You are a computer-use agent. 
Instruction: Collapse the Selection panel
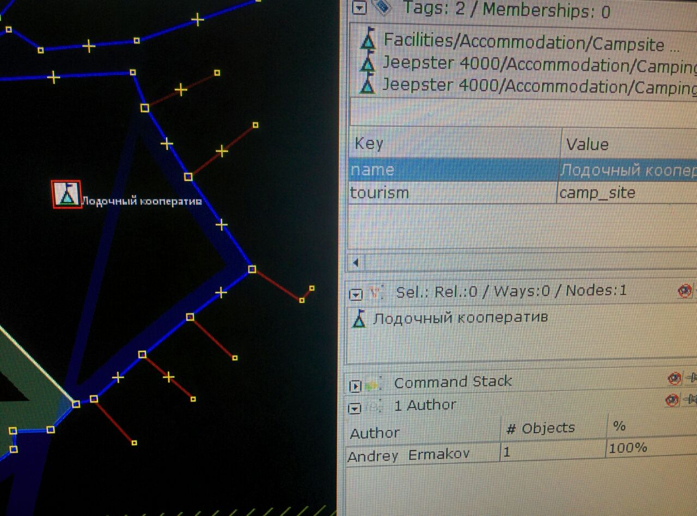[x=356, y=295]
